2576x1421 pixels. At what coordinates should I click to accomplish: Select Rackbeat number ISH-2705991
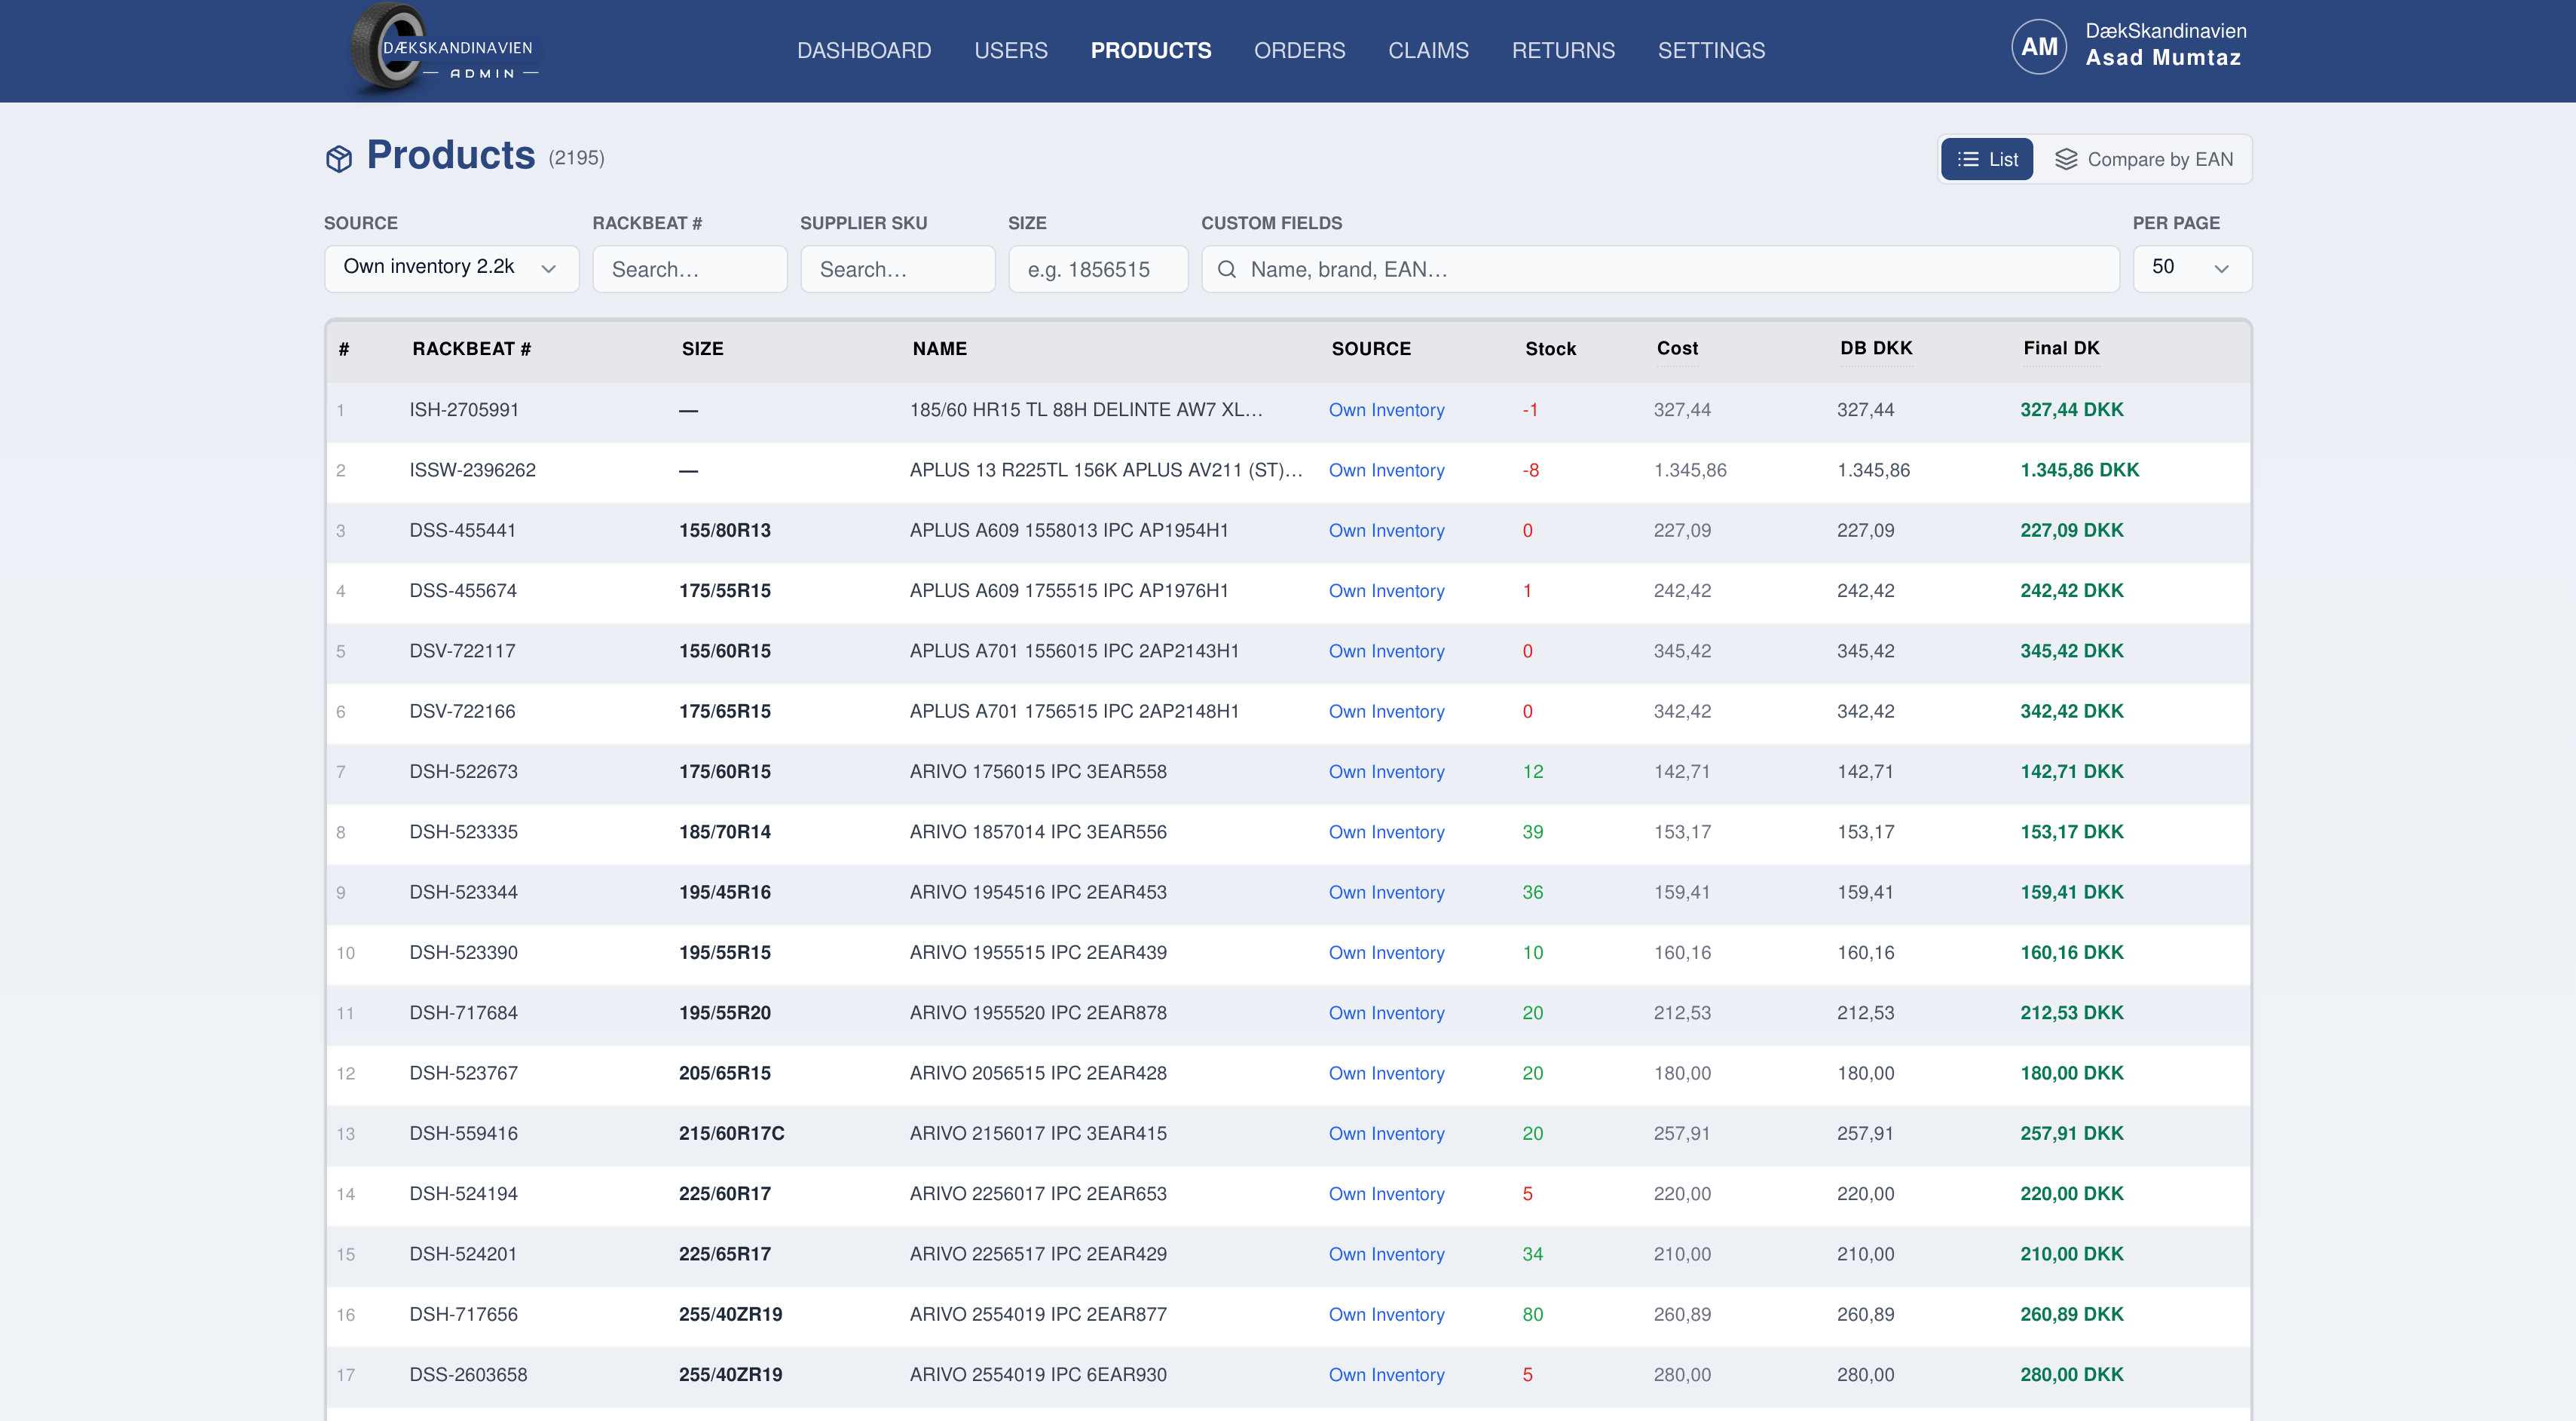pyautogui.click(x=464, y=410)
